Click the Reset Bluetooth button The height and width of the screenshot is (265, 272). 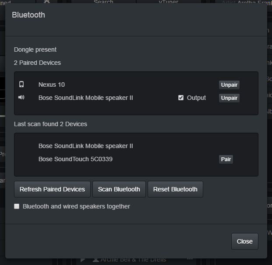click(x=175, y=189)
